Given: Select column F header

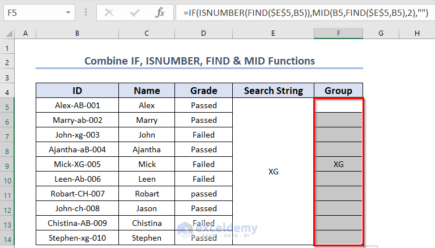Looking at the screenshot, I should tap(338, 34).
